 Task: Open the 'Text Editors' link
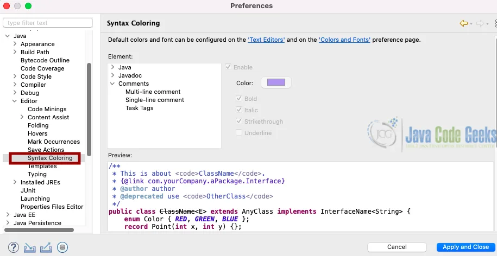266,40
